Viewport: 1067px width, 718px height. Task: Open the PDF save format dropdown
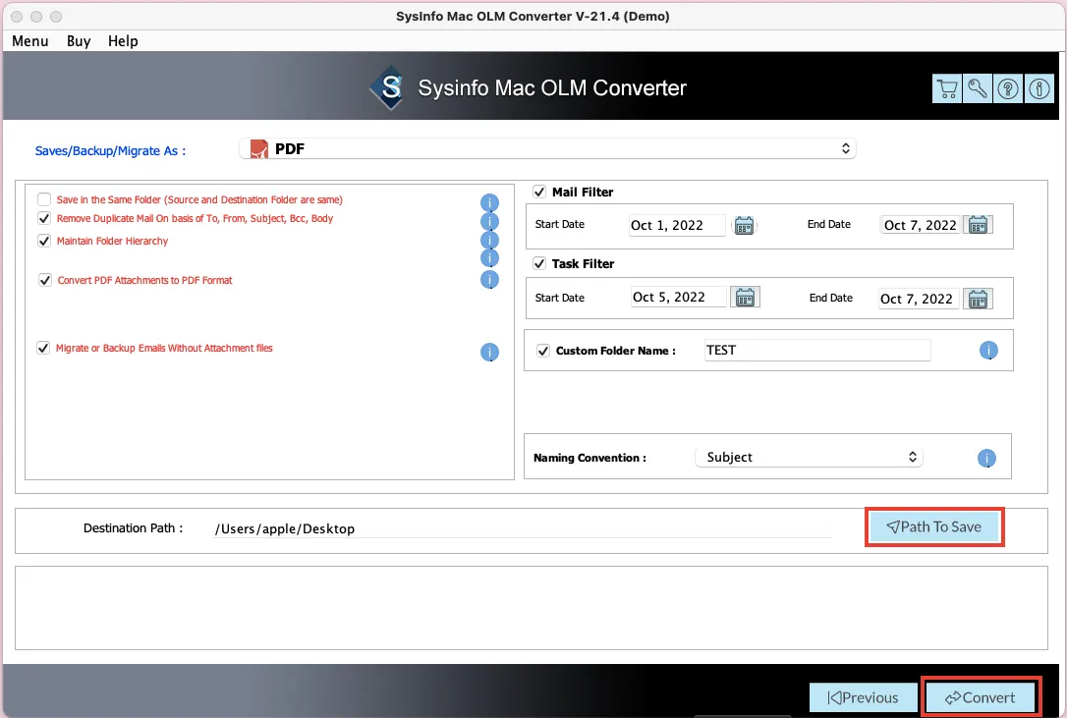click(x=547, y=148)
